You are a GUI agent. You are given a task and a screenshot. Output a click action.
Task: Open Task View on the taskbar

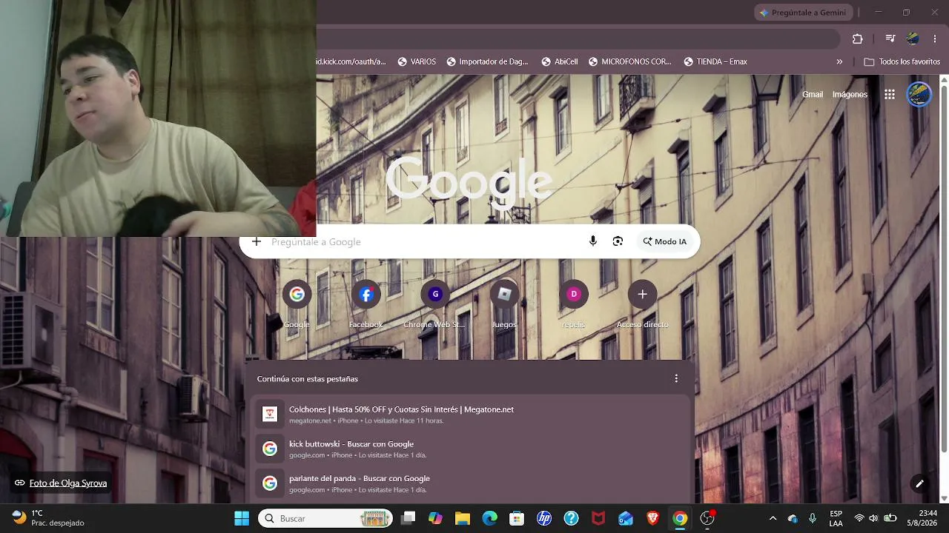(x=408, y=518)
